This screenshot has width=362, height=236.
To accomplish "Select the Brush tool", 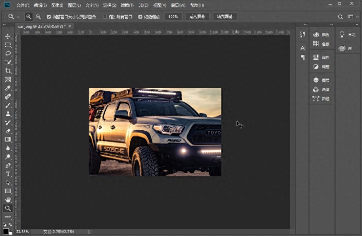I will 8,105.
